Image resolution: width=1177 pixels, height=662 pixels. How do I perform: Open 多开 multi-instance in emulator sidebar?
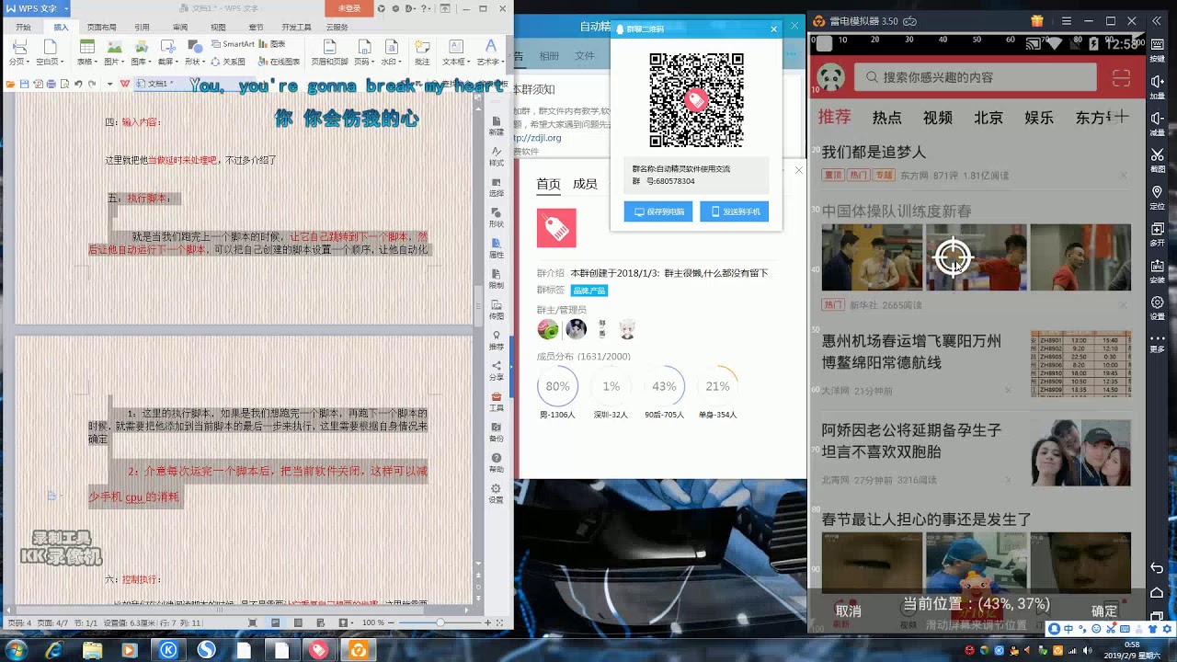[1158, 234]
